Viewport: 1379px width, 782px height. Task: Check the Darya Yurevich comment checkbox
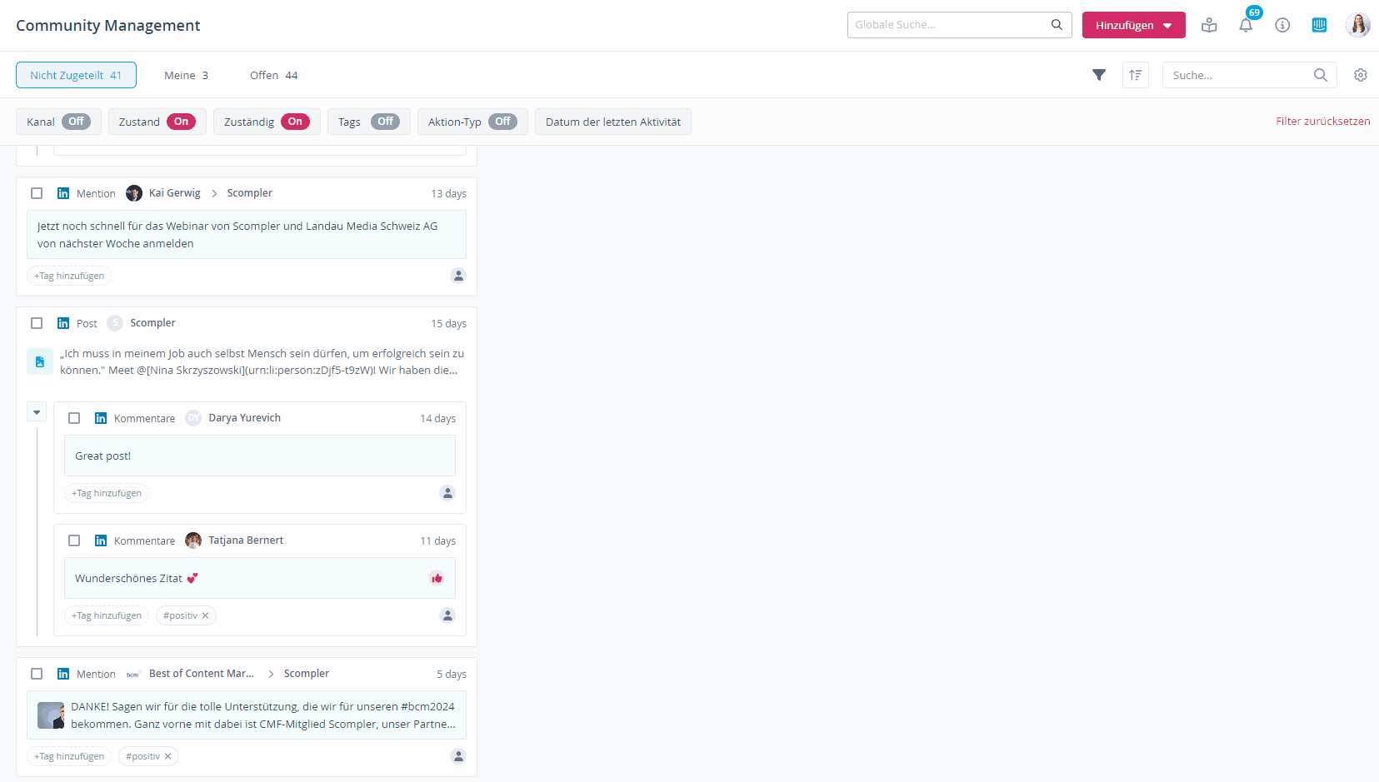pyautogui.click(x=74, y=418)
